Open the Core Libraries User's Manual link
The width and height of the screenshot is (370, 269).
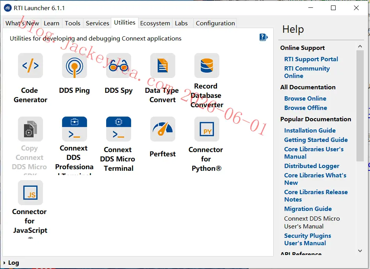pos(314,153)
